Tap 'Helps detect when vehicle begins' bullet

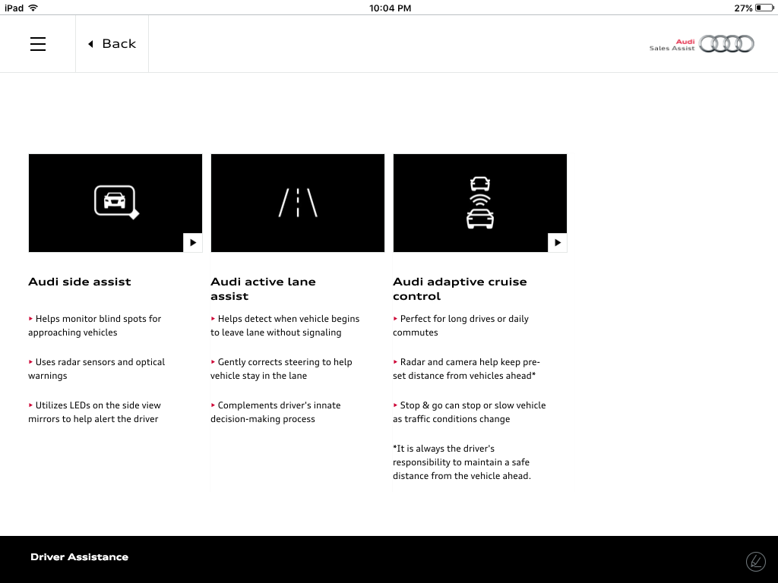(285, 325)
